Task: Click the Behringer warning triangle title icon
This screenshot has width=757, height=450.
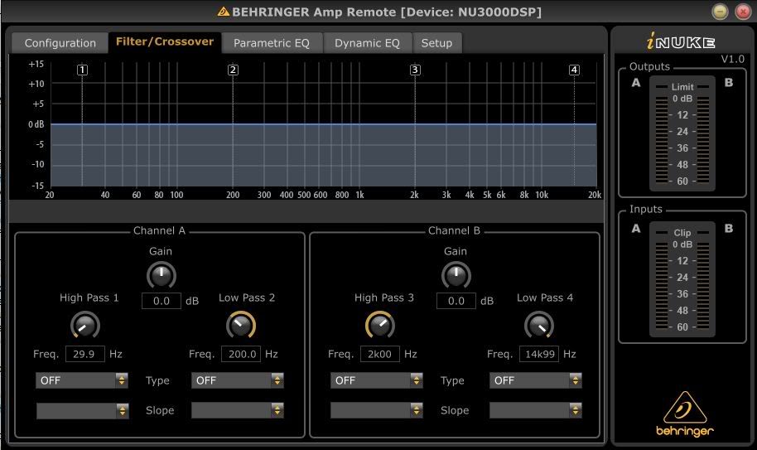Action: coord(224,11)
